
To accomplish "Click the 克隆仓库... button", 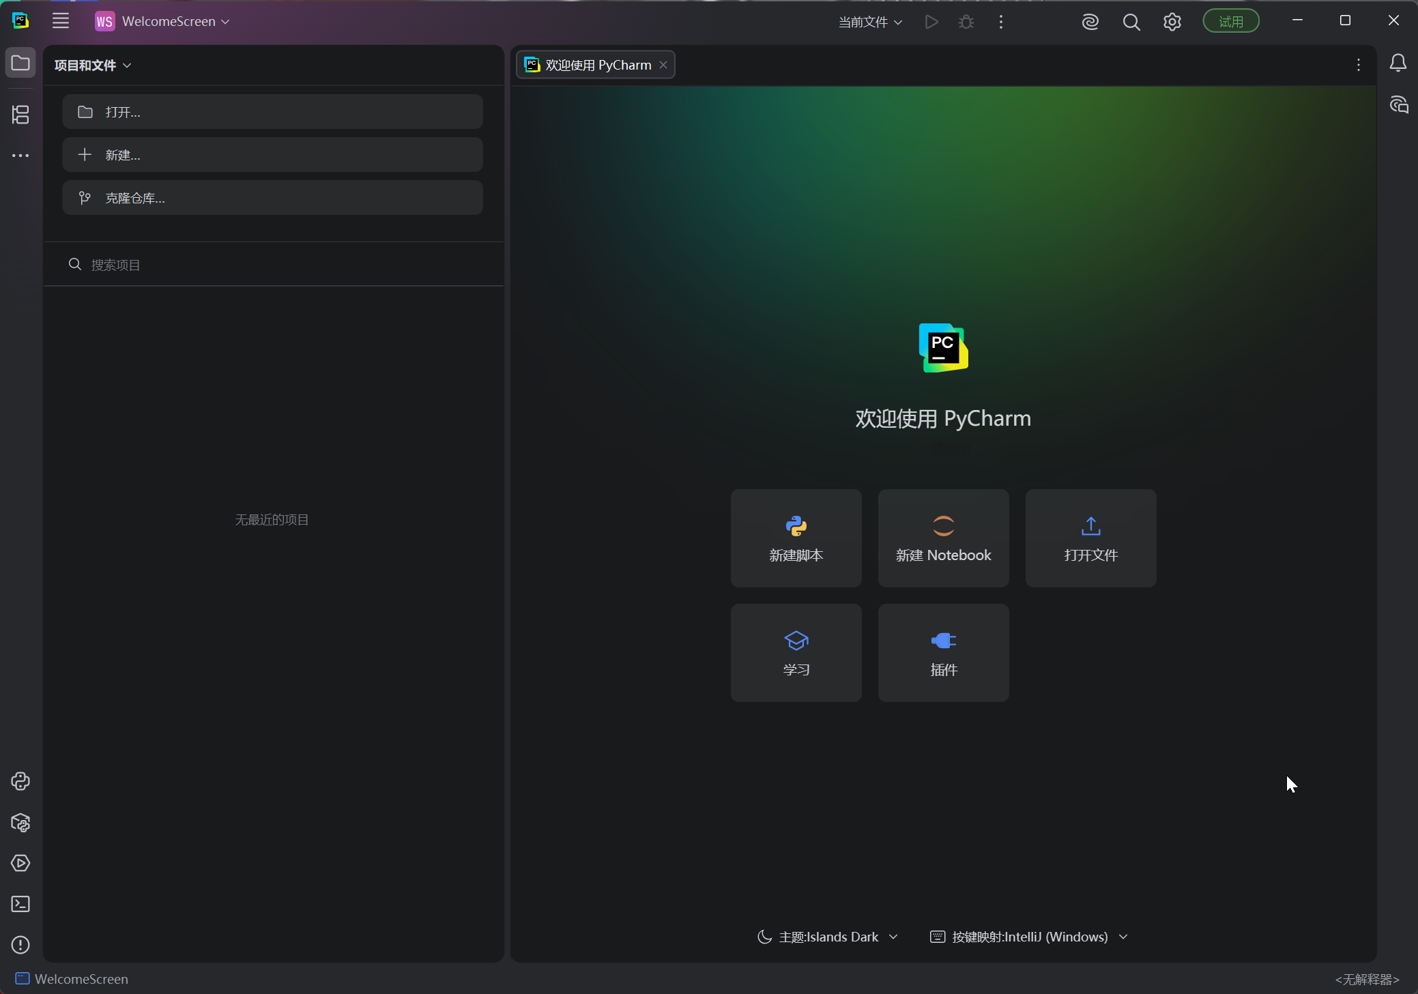I will point(272,198).
